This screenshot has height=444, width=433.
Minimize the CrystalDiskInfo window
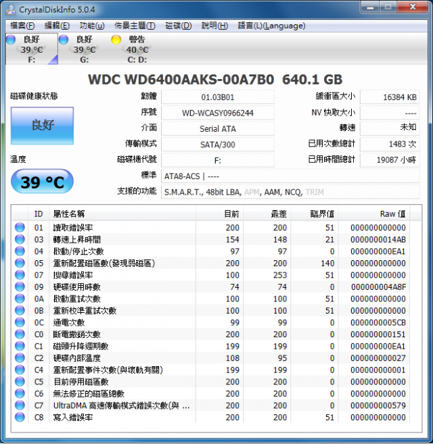pyautogui.click(x=370, y=7)
